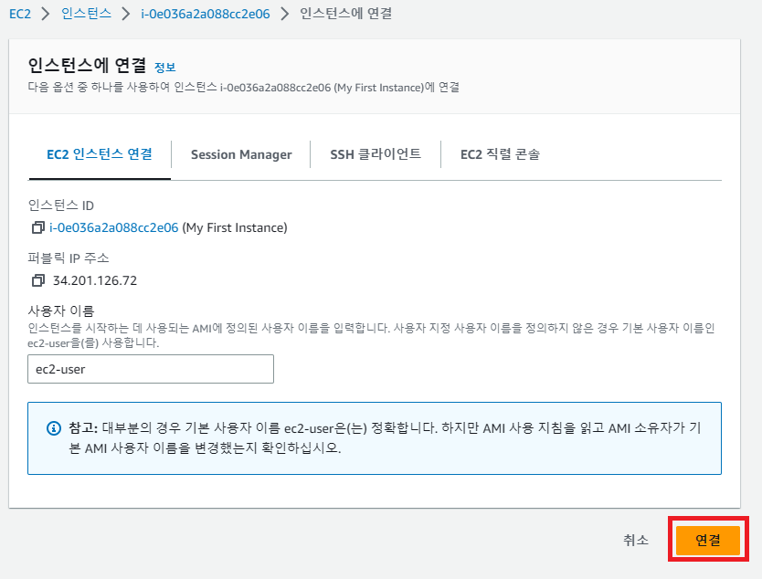Open instance i-0e036a2a088cc2e06 in the breadcrumb

[x=205, y=14]
